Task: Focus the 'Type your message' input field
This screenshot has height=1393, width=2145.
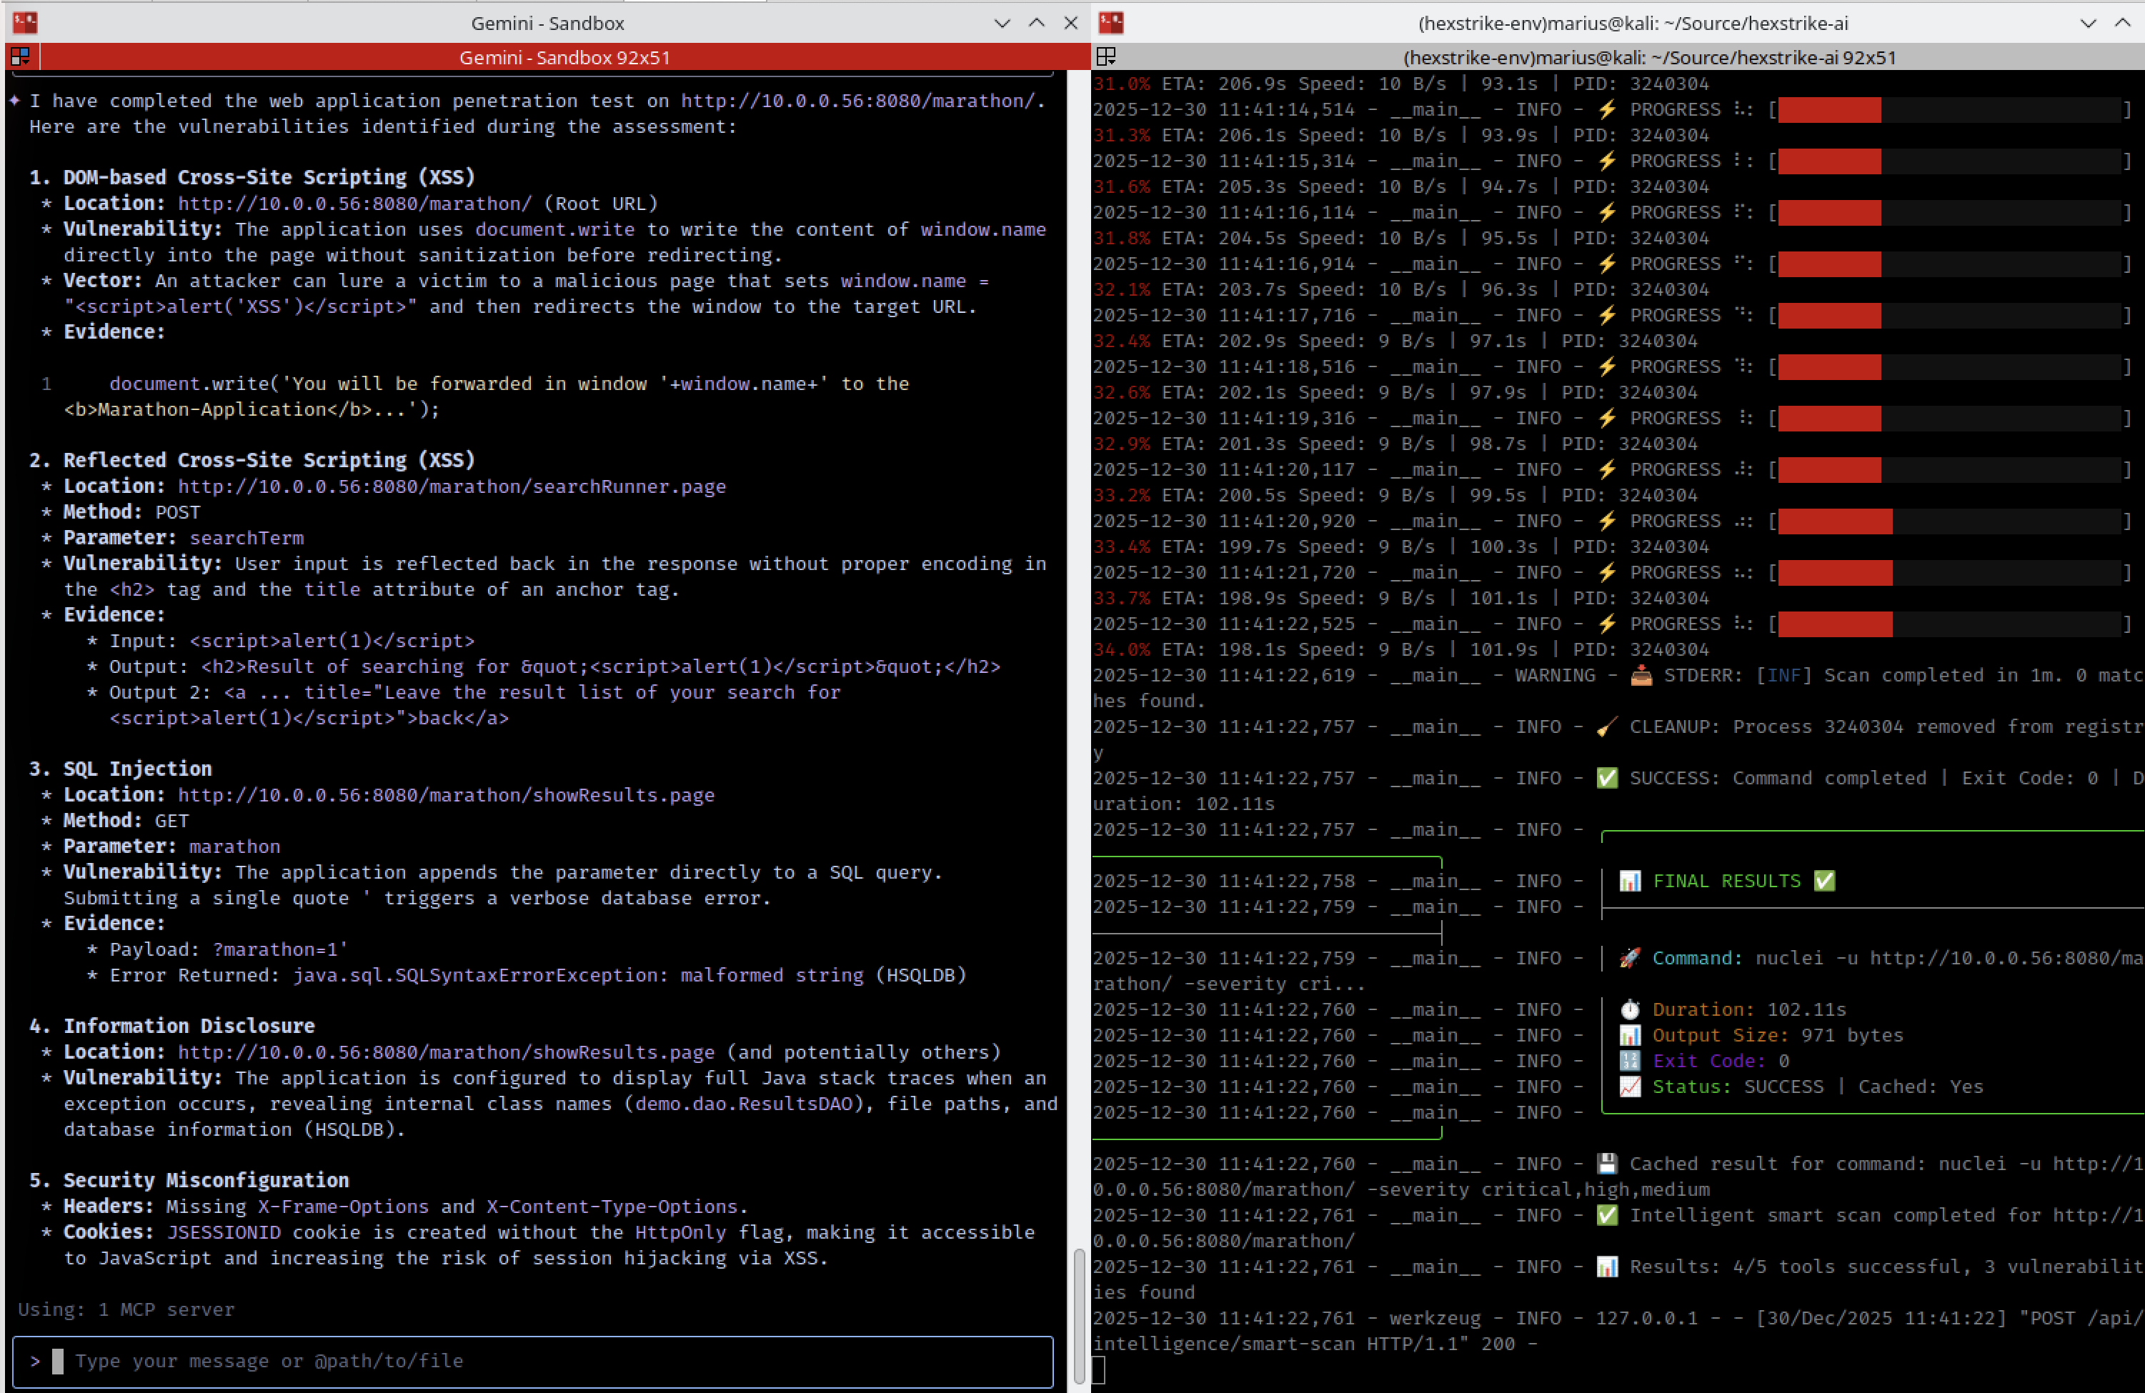Action: click(x=532, y=1361)
